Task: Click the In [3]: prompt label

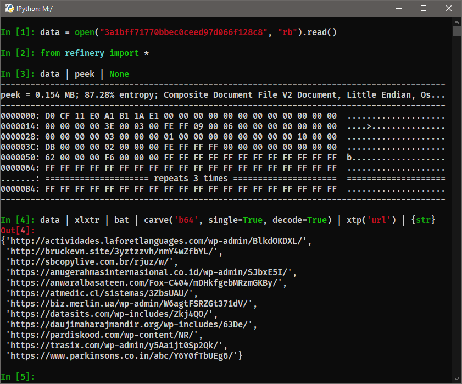Action: [x=18, y=74]
